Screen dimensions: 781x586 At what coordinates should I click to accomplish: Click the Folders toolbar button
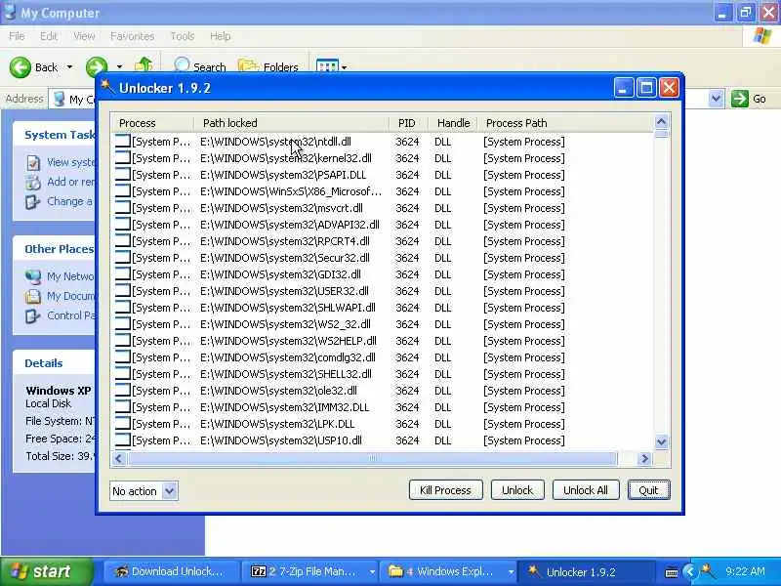tap(268, 66)
